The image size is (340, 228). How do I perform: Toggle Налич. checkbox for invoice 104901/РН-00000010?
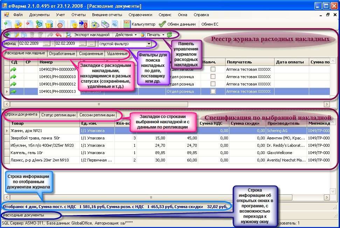tap(213, 77)
